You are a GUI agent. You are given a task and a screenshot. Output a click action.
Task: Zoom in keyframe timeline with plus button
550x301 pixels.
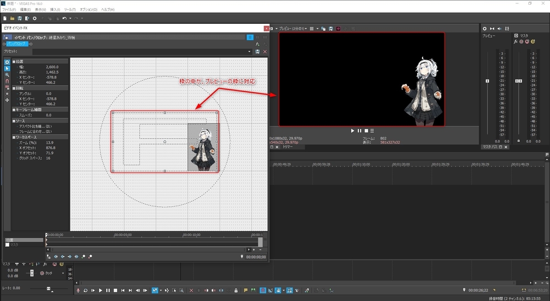click(253, 250)
